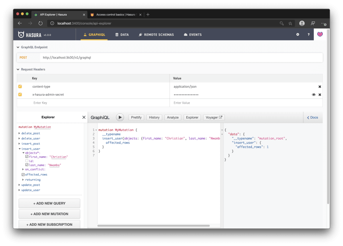The width and height of the screenshot is (343, 246).
Task: Fold mutation at line 1 gutter arrow
Action: [96, 130]
